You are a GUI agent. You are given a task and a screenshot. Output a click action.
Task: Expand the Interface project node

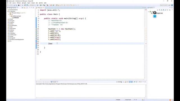(8, 22)
